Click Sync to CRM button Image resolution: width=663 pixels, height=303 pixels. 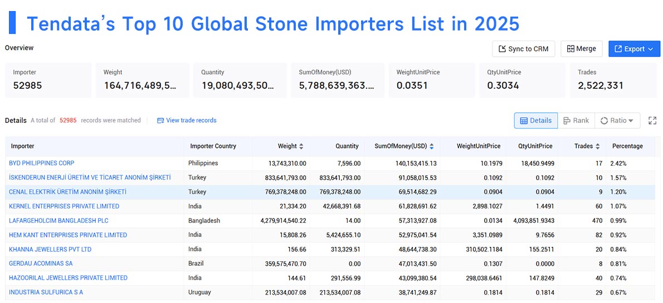click(524, 49)
